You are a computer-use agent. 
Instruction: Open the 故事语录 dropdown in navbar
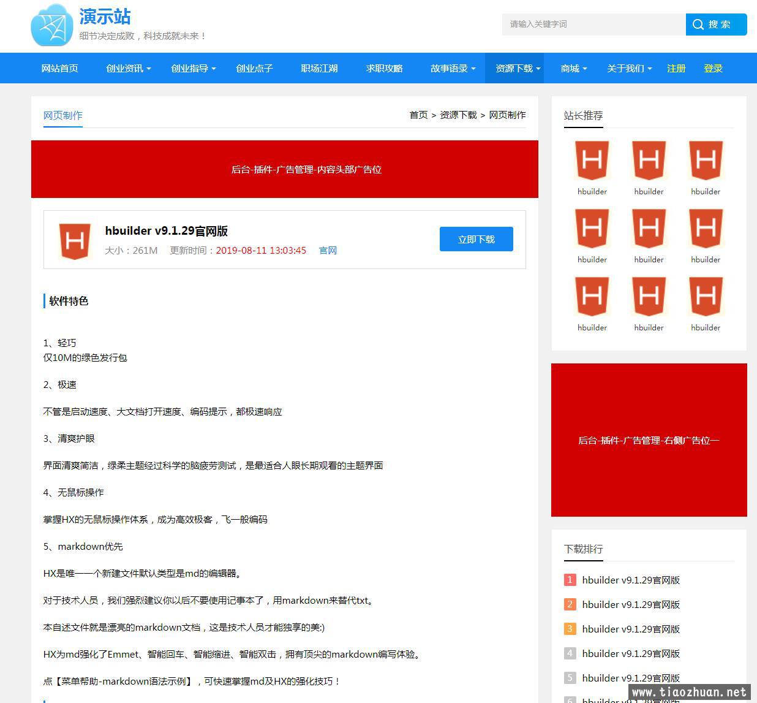pos(453,69)
